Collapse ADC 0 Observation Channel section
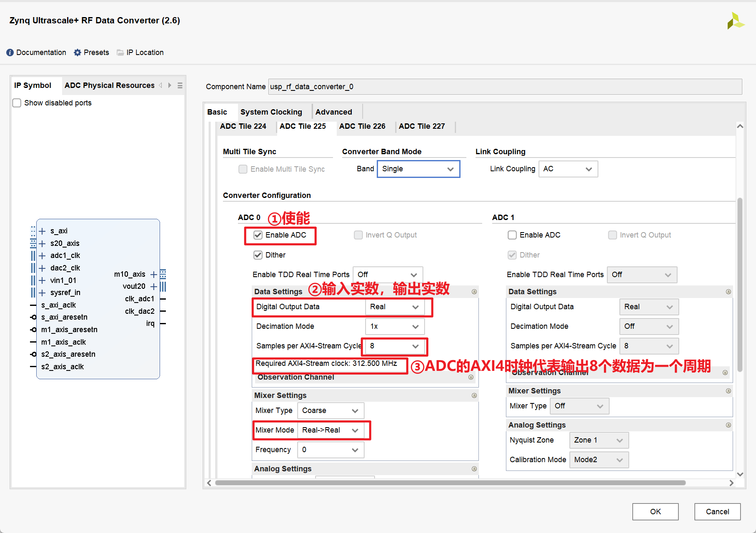 pos(471,377)
